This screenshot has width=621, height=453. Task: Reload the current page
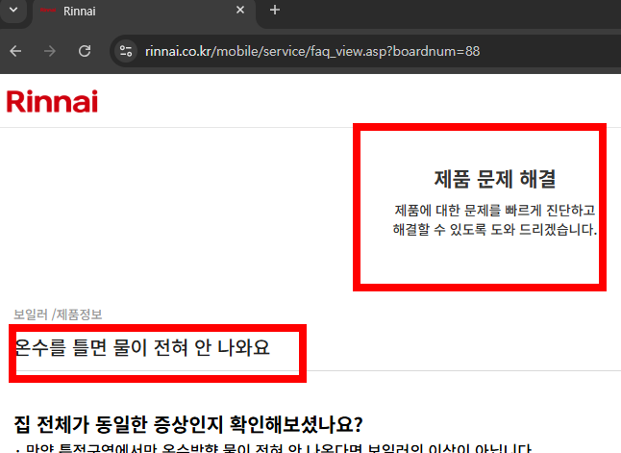[85, 51]
